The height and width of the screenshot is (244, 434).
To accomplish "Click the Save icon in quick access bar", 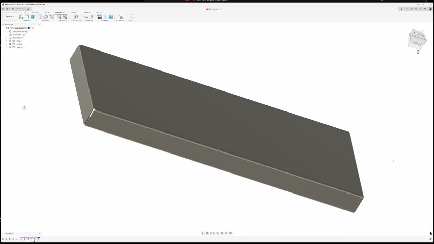I will (x=13, y=9).
